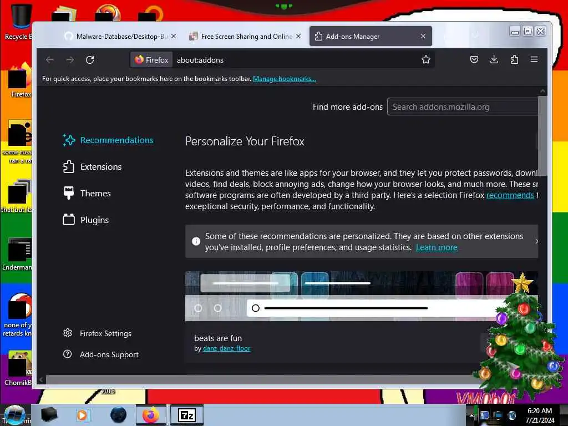
Task: Close the Add-ons Manager tab
Action: [x=423, y=36]
